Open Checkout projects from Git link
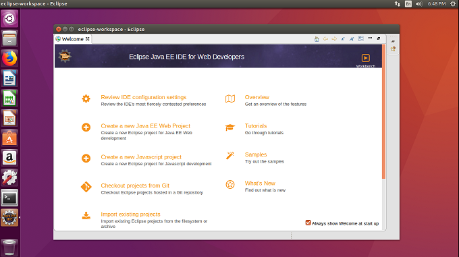The width and height of the screenshot is (459, 257). pyautogui.click(x=135, y=185)
